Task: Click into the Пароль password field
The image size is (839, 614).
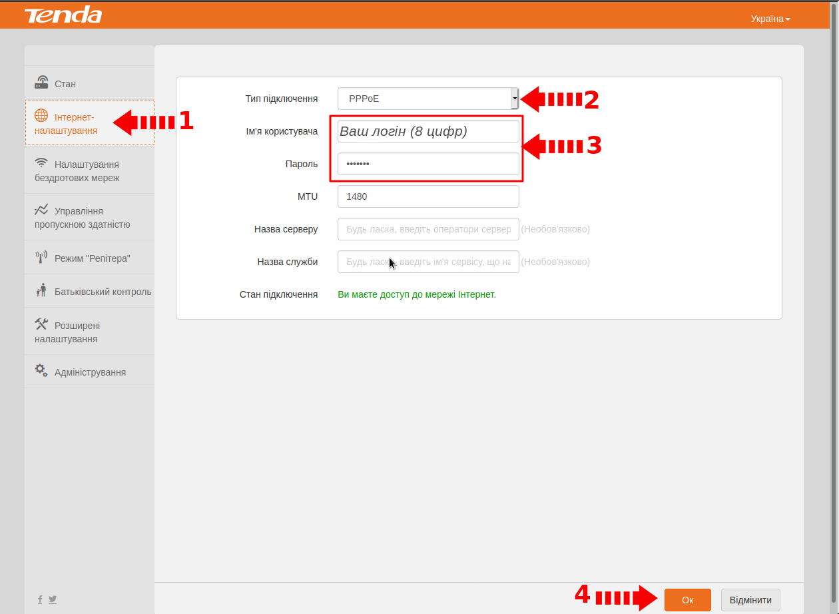Action: pos(428,164)
